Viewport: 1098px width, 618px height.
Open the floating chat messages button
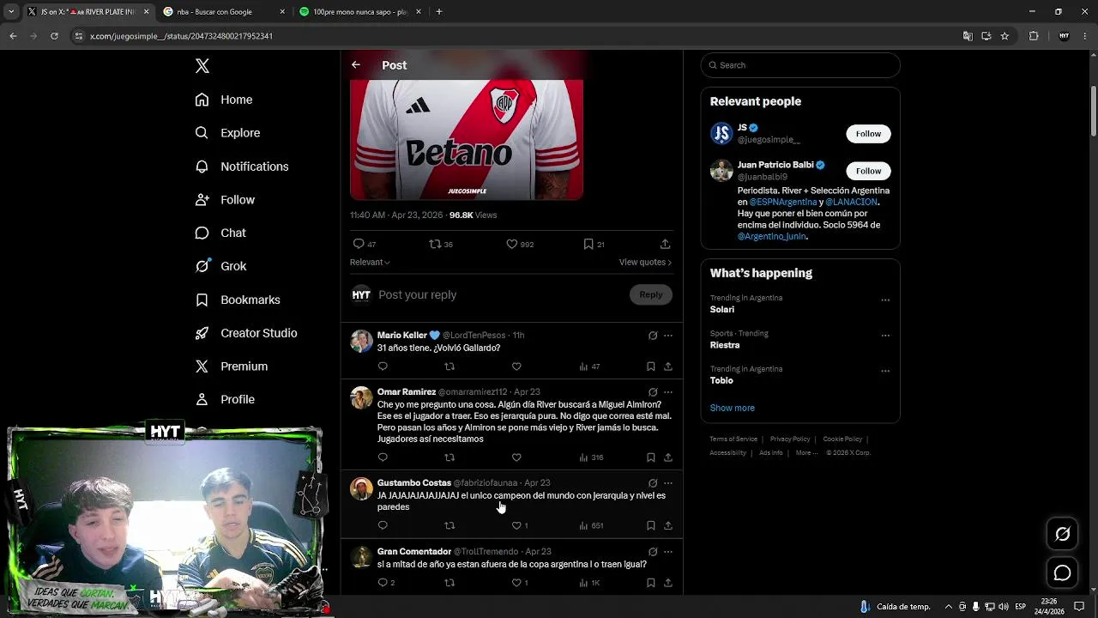(x=1062, y=573)
